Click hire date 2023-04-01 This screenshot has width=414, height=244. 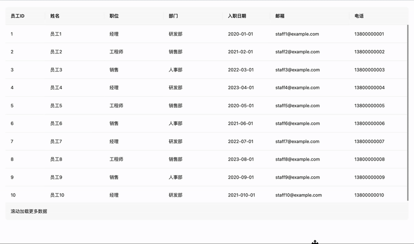[x=241, y=88]
